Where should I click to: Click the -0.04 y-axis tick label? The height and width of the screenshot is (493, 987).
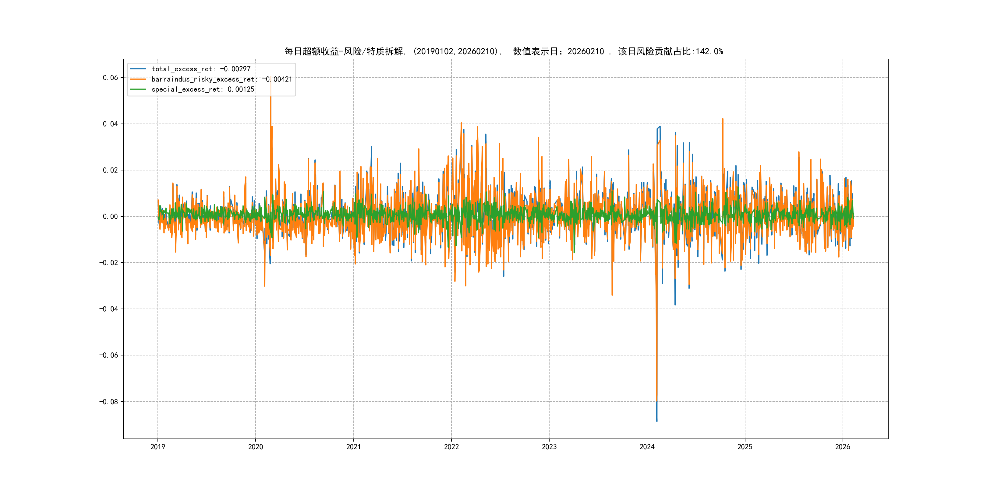(x=108, y=309)
